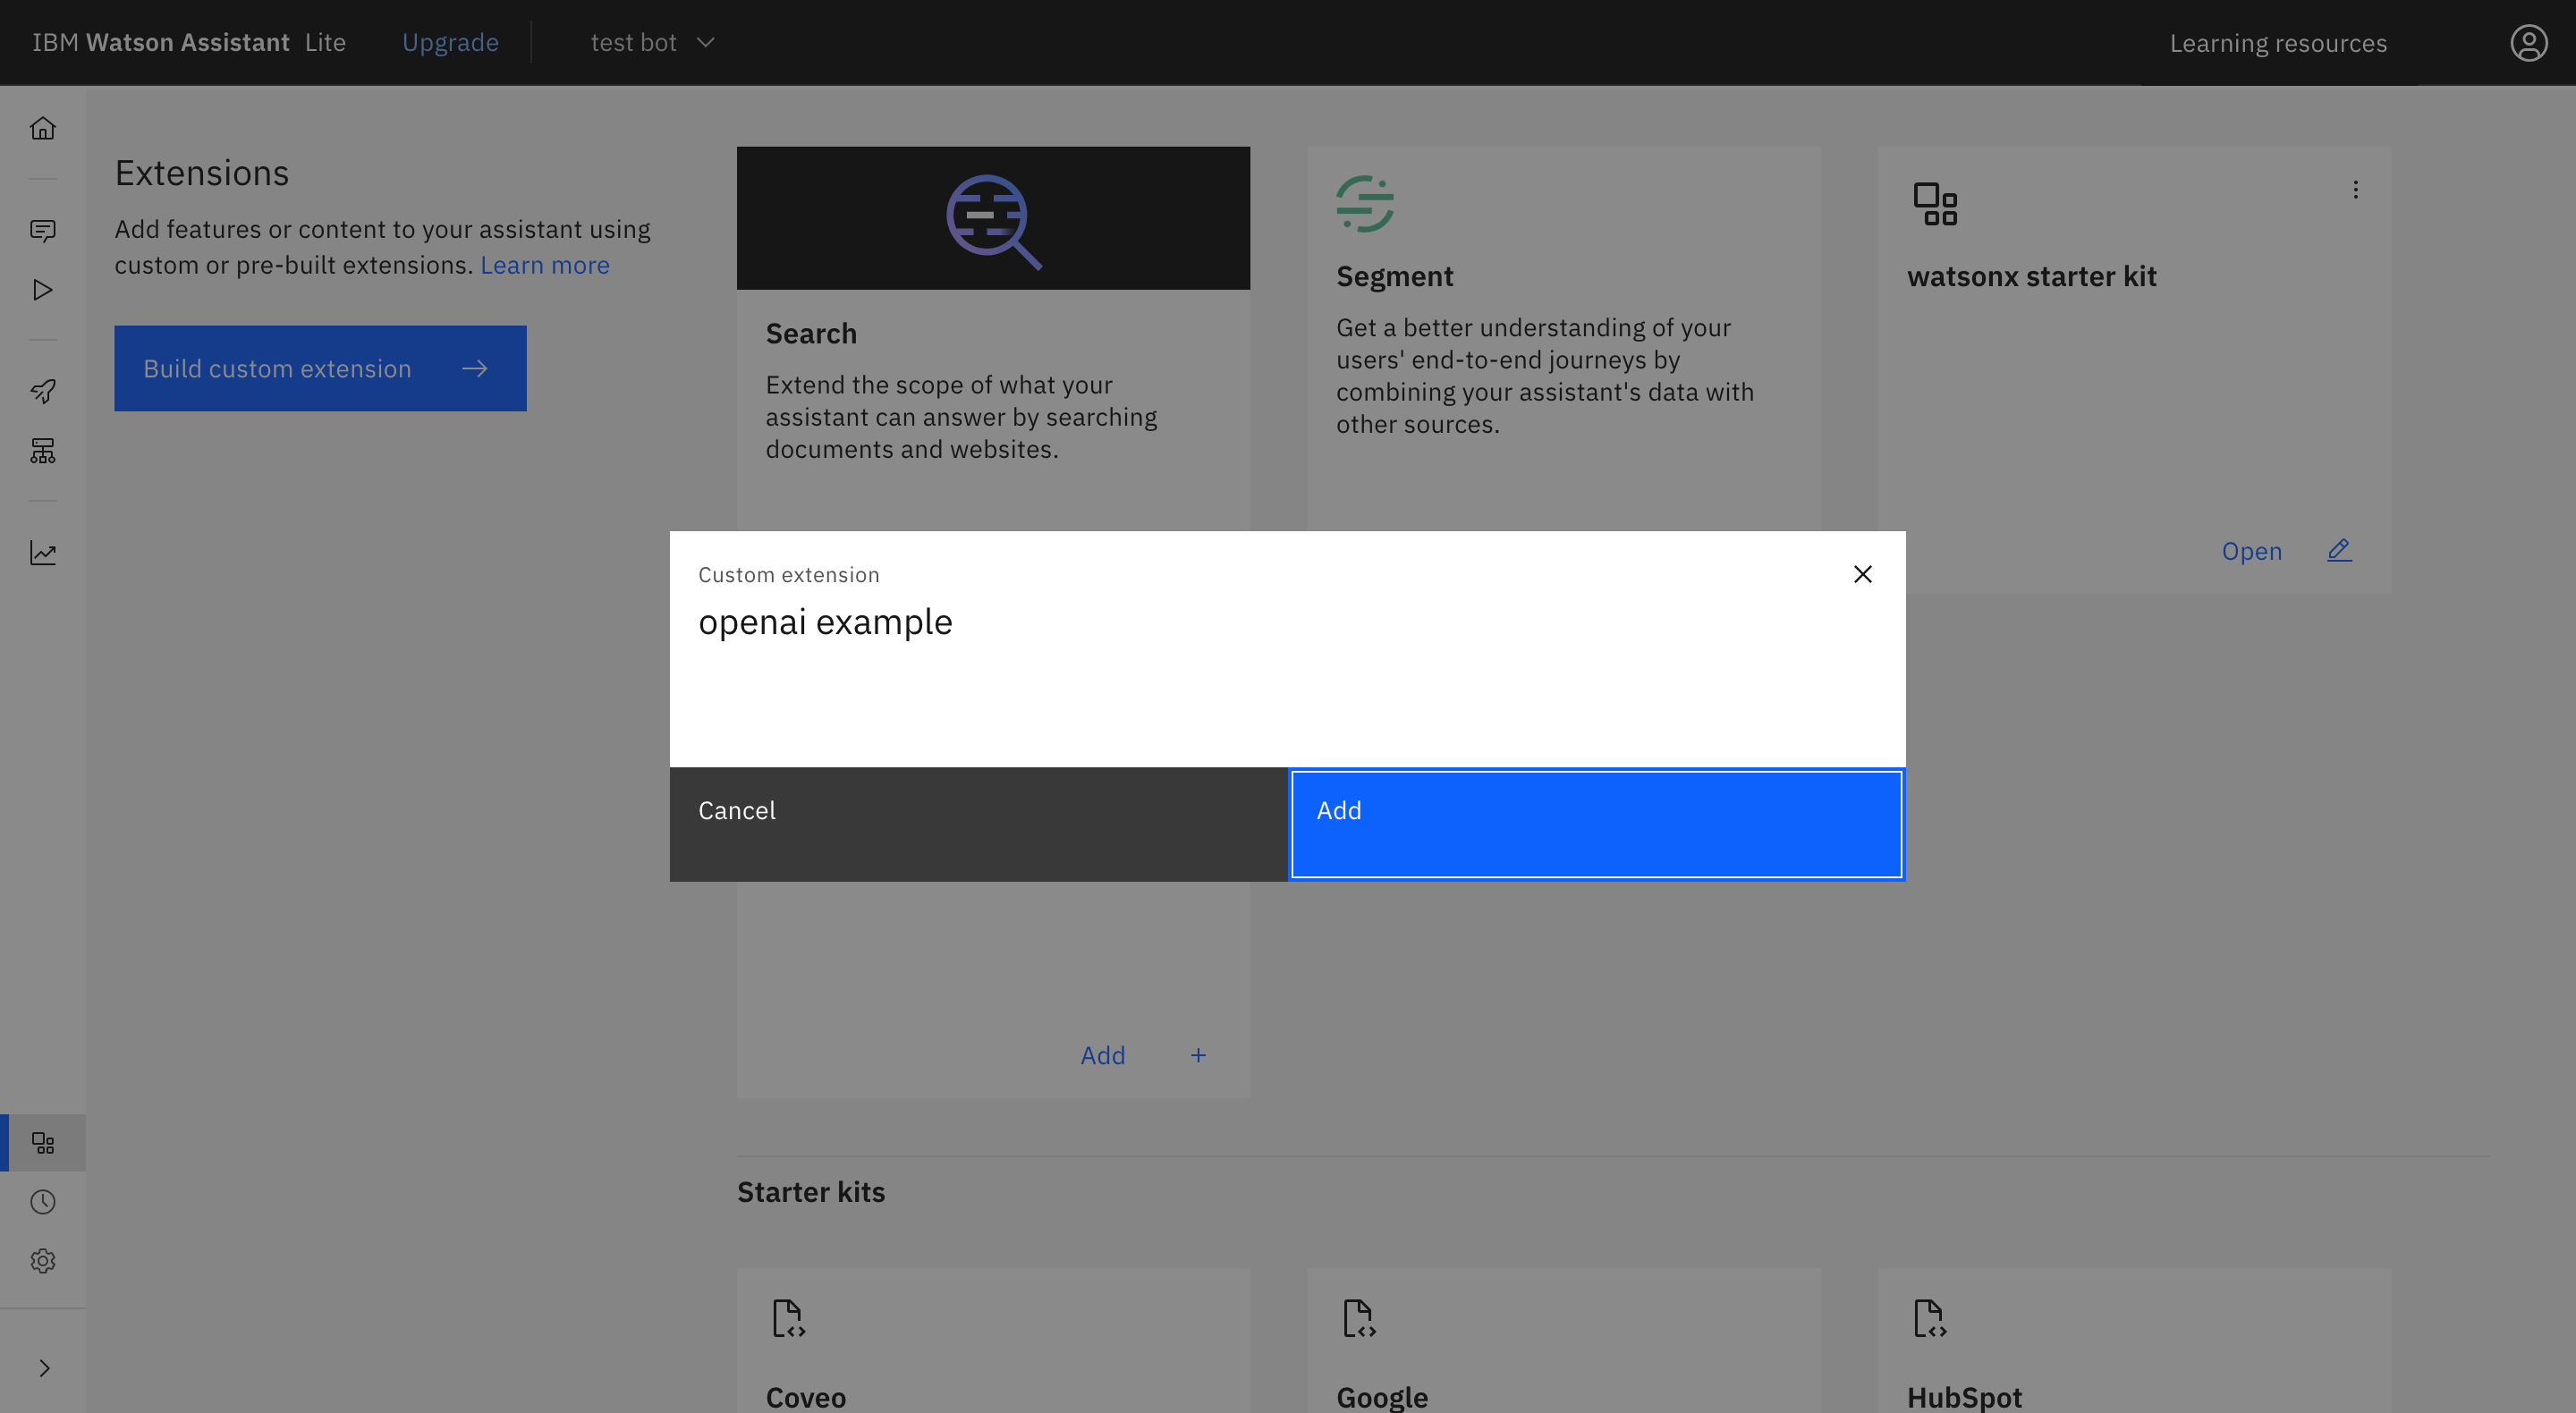This screenshot has width=2576, height=1413.
Task: Click Open on the watsonx starter kit card
Action: pos(2251,551)
